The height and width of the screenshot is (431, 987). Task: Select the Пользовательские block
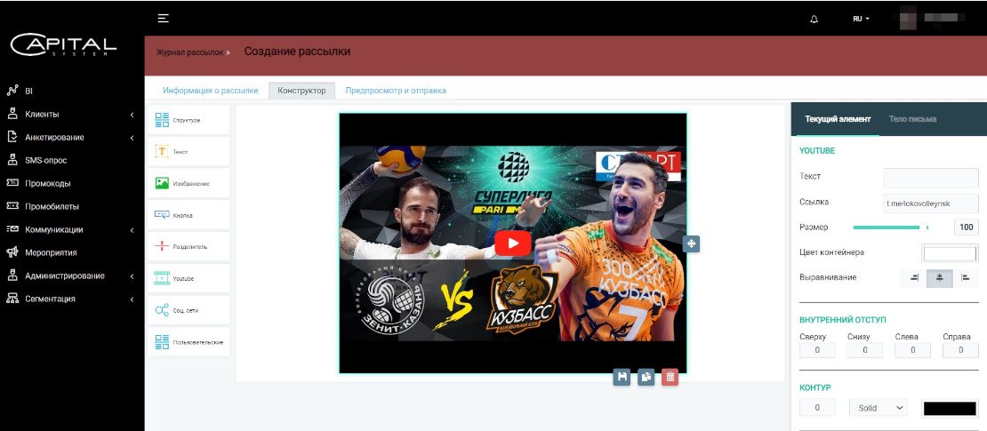pyautogui.click(x=189, y=341)
